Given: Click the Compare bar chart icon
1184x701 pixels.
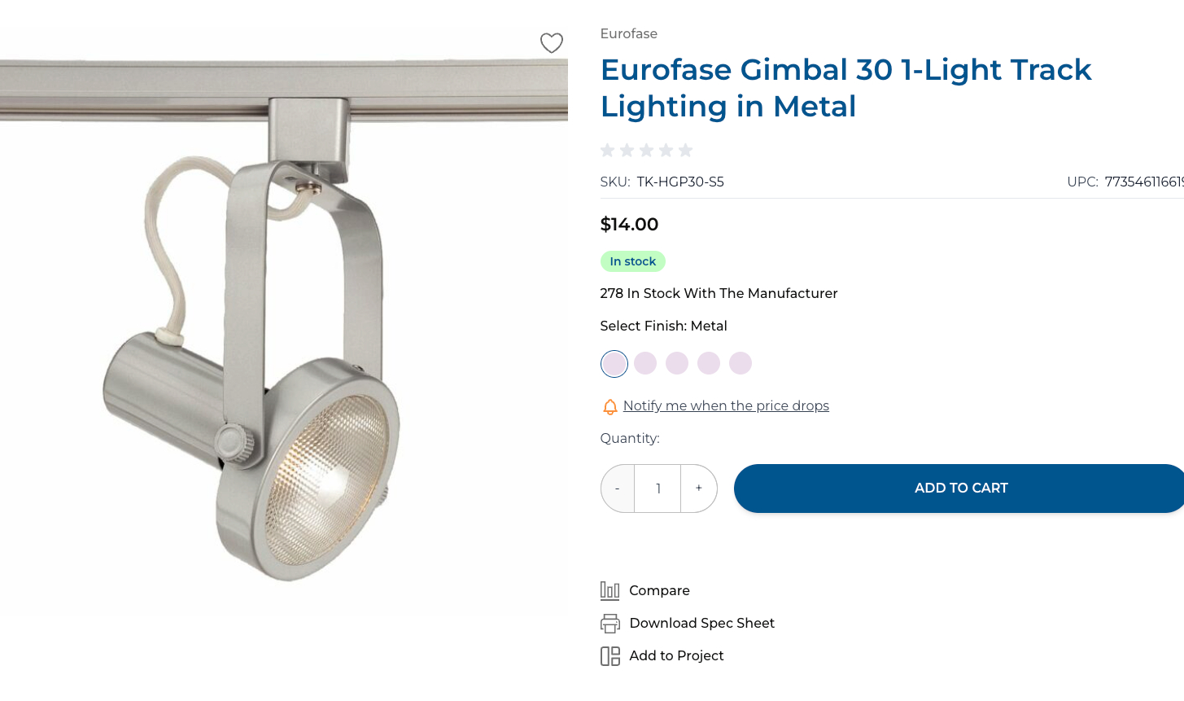Looking at the screenshot, I should coord(609,590).
